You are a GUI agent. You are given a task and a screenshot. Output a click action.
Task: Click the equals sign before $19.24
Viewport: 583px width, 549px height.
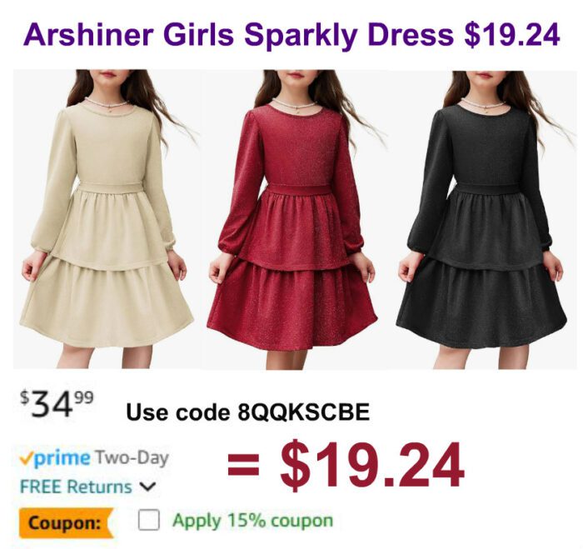click(243, 467)
